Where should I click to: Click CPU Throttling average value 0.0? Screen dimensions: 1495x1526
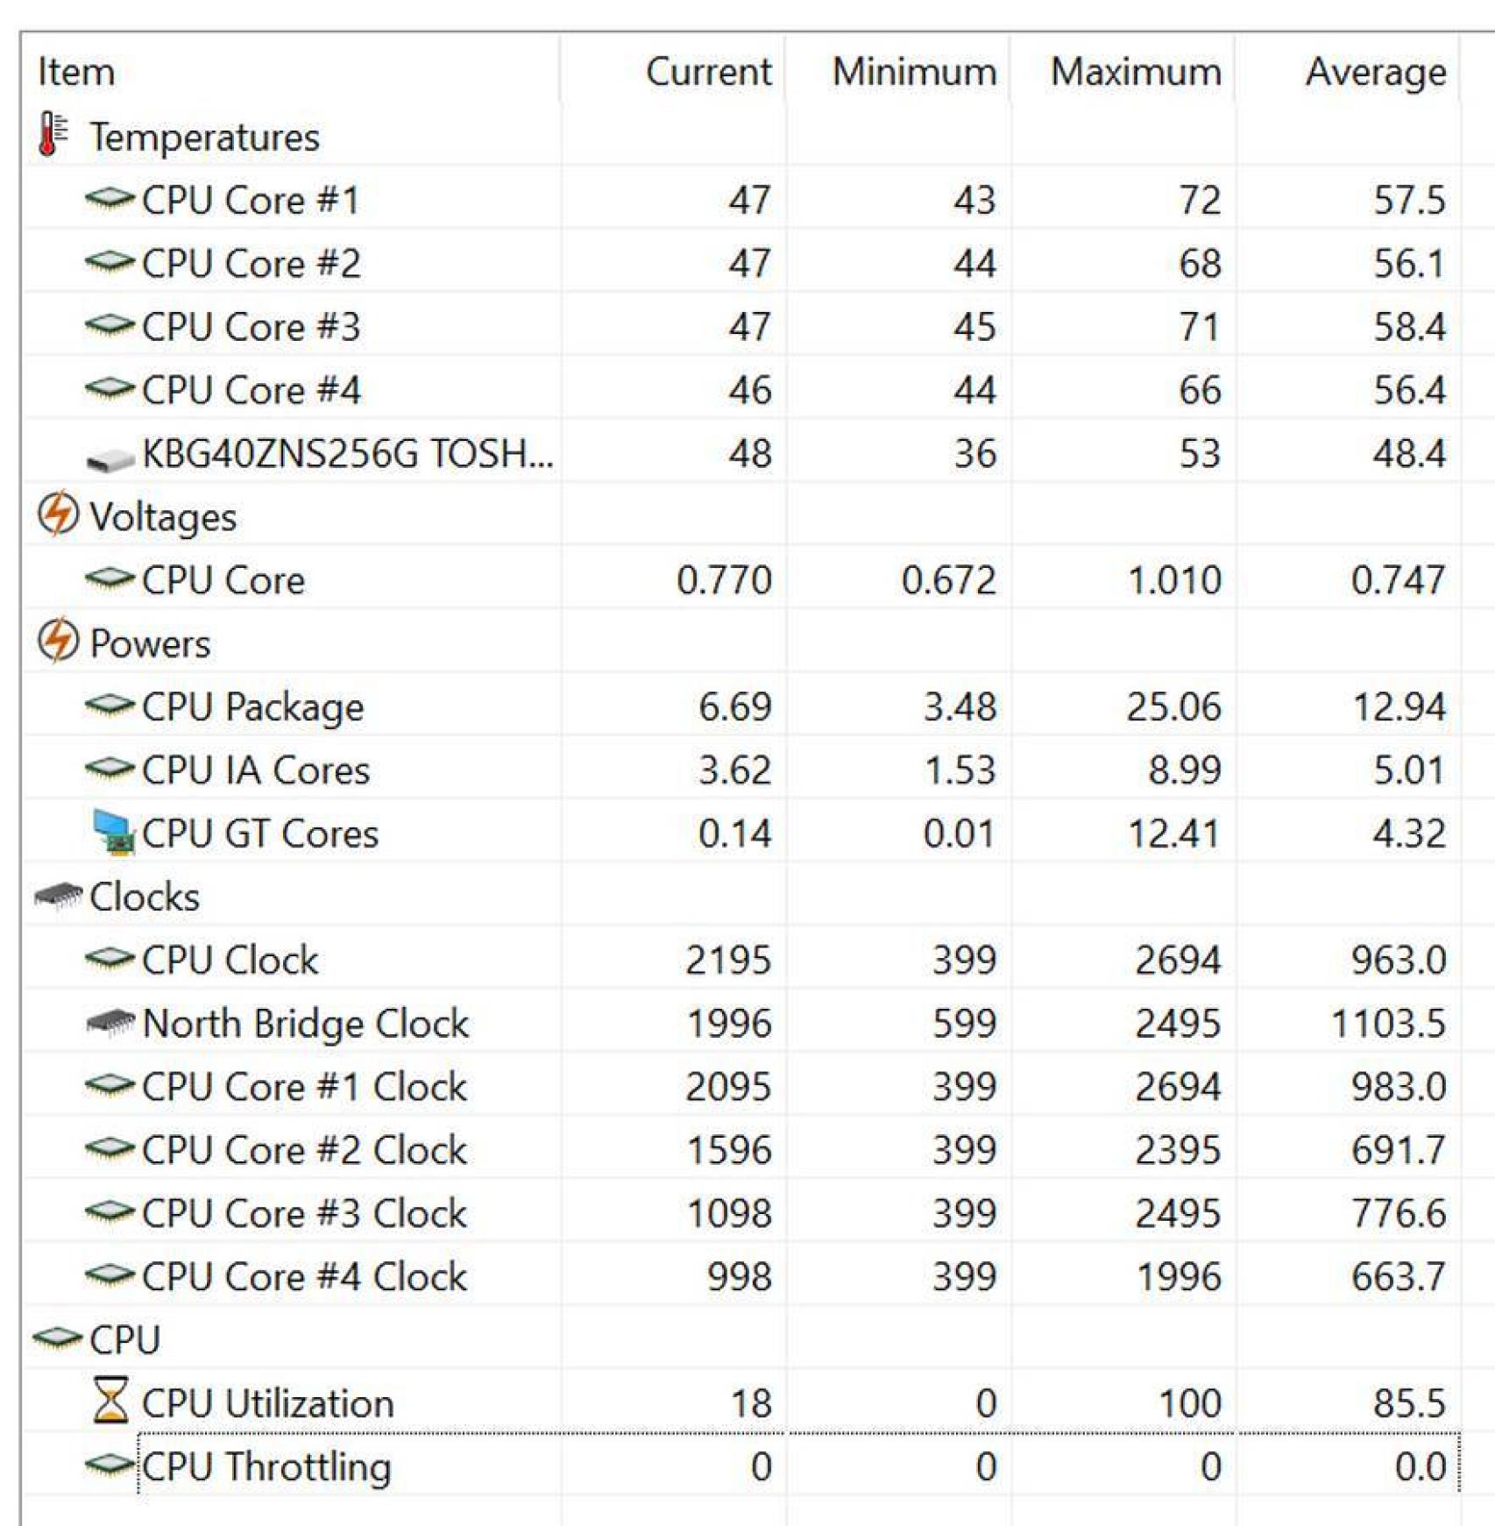[x=1421, y=1466]
